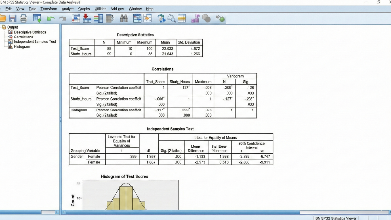Click the outline pane scroll right arrow
The image size is (391, 220).
(57, 212)
